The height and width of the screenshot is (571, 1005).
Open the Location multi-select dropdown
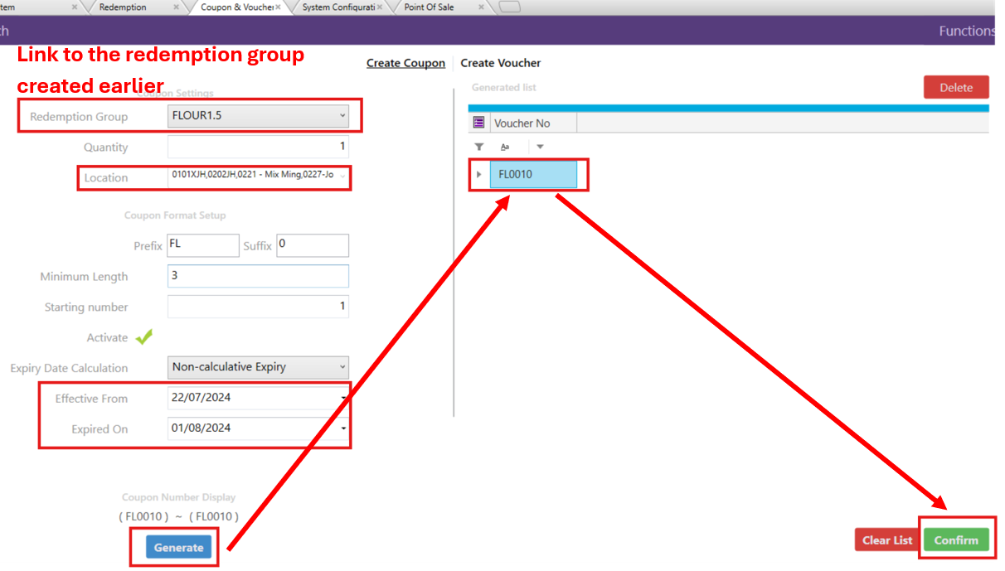click(x=342, y=177)
